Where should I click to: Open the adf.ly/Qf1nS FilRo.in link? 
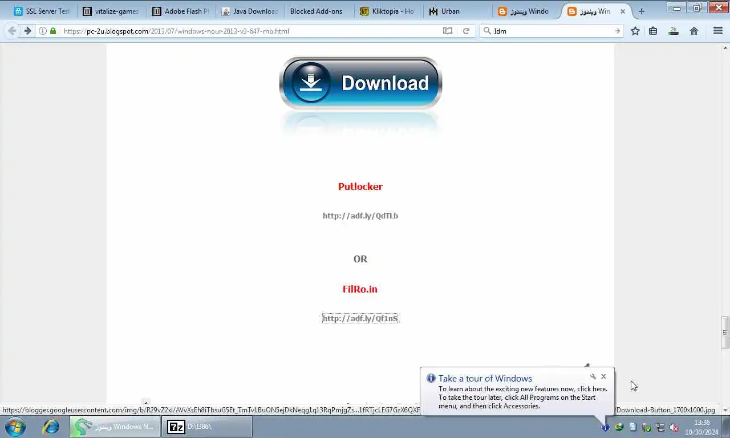pyautogui.click(x=360, y=318)
